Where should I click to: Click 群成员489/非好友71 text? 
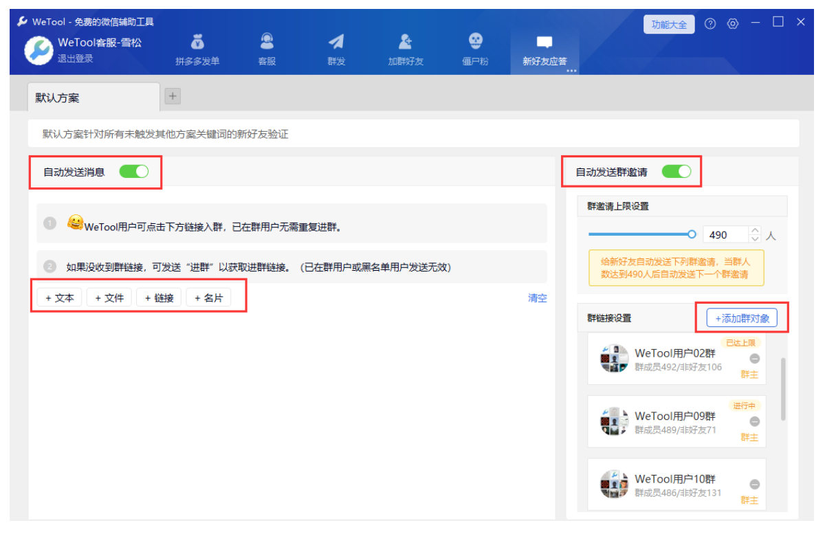pyautogui.click(x=676, y=430)
